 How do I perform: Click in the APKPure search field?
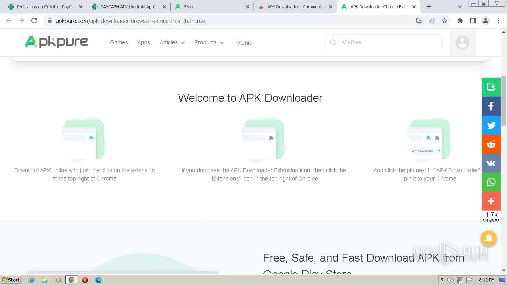point(383,42)
